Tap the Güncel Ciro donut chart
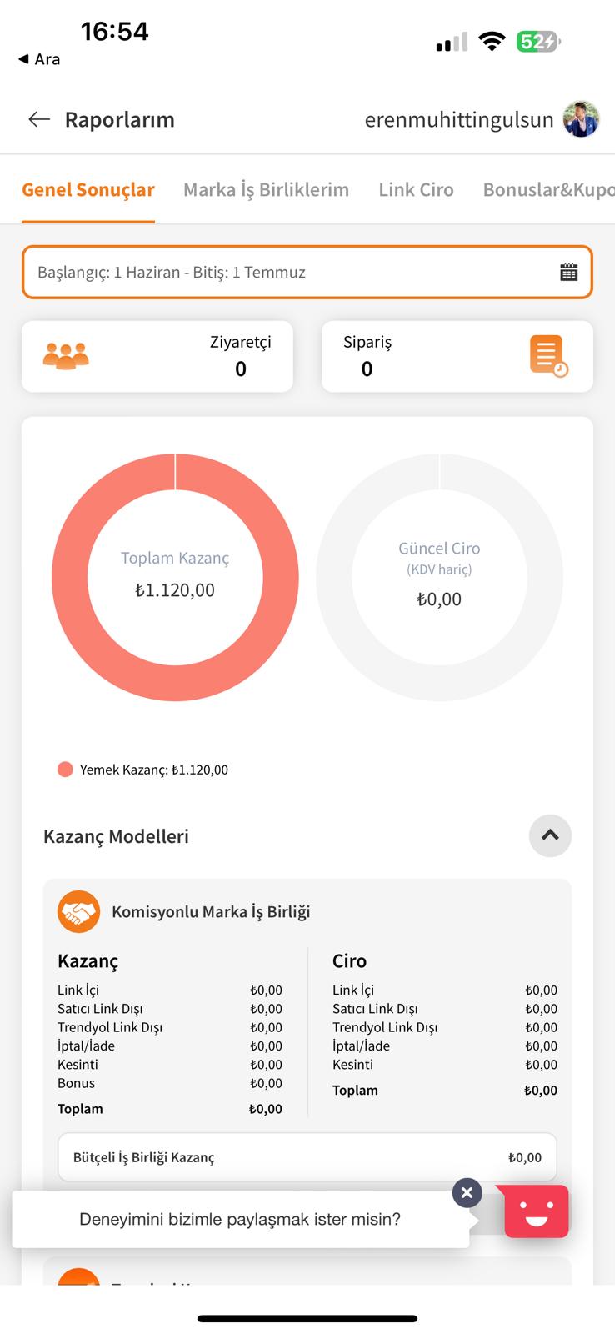The image size is (615, 1334). tap(439, 577)
